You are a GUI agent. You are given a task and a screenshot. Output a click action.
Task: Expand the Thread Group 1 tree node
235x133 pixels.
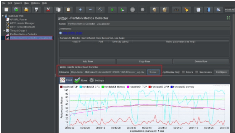tap(4, 31)
